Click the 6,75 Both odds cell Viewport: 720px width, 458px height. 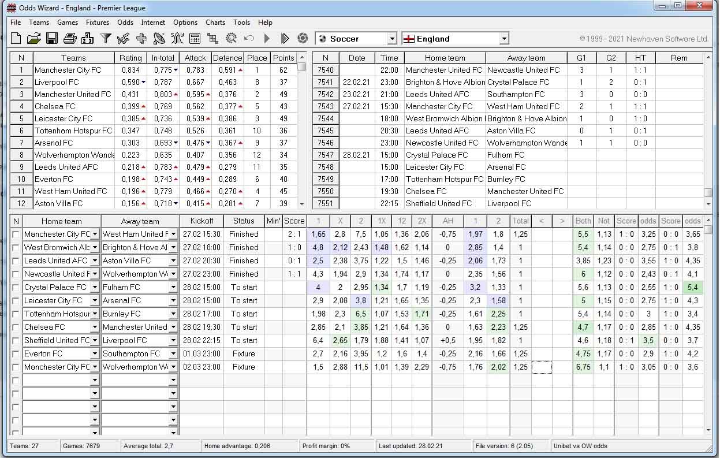coord(584,367)
